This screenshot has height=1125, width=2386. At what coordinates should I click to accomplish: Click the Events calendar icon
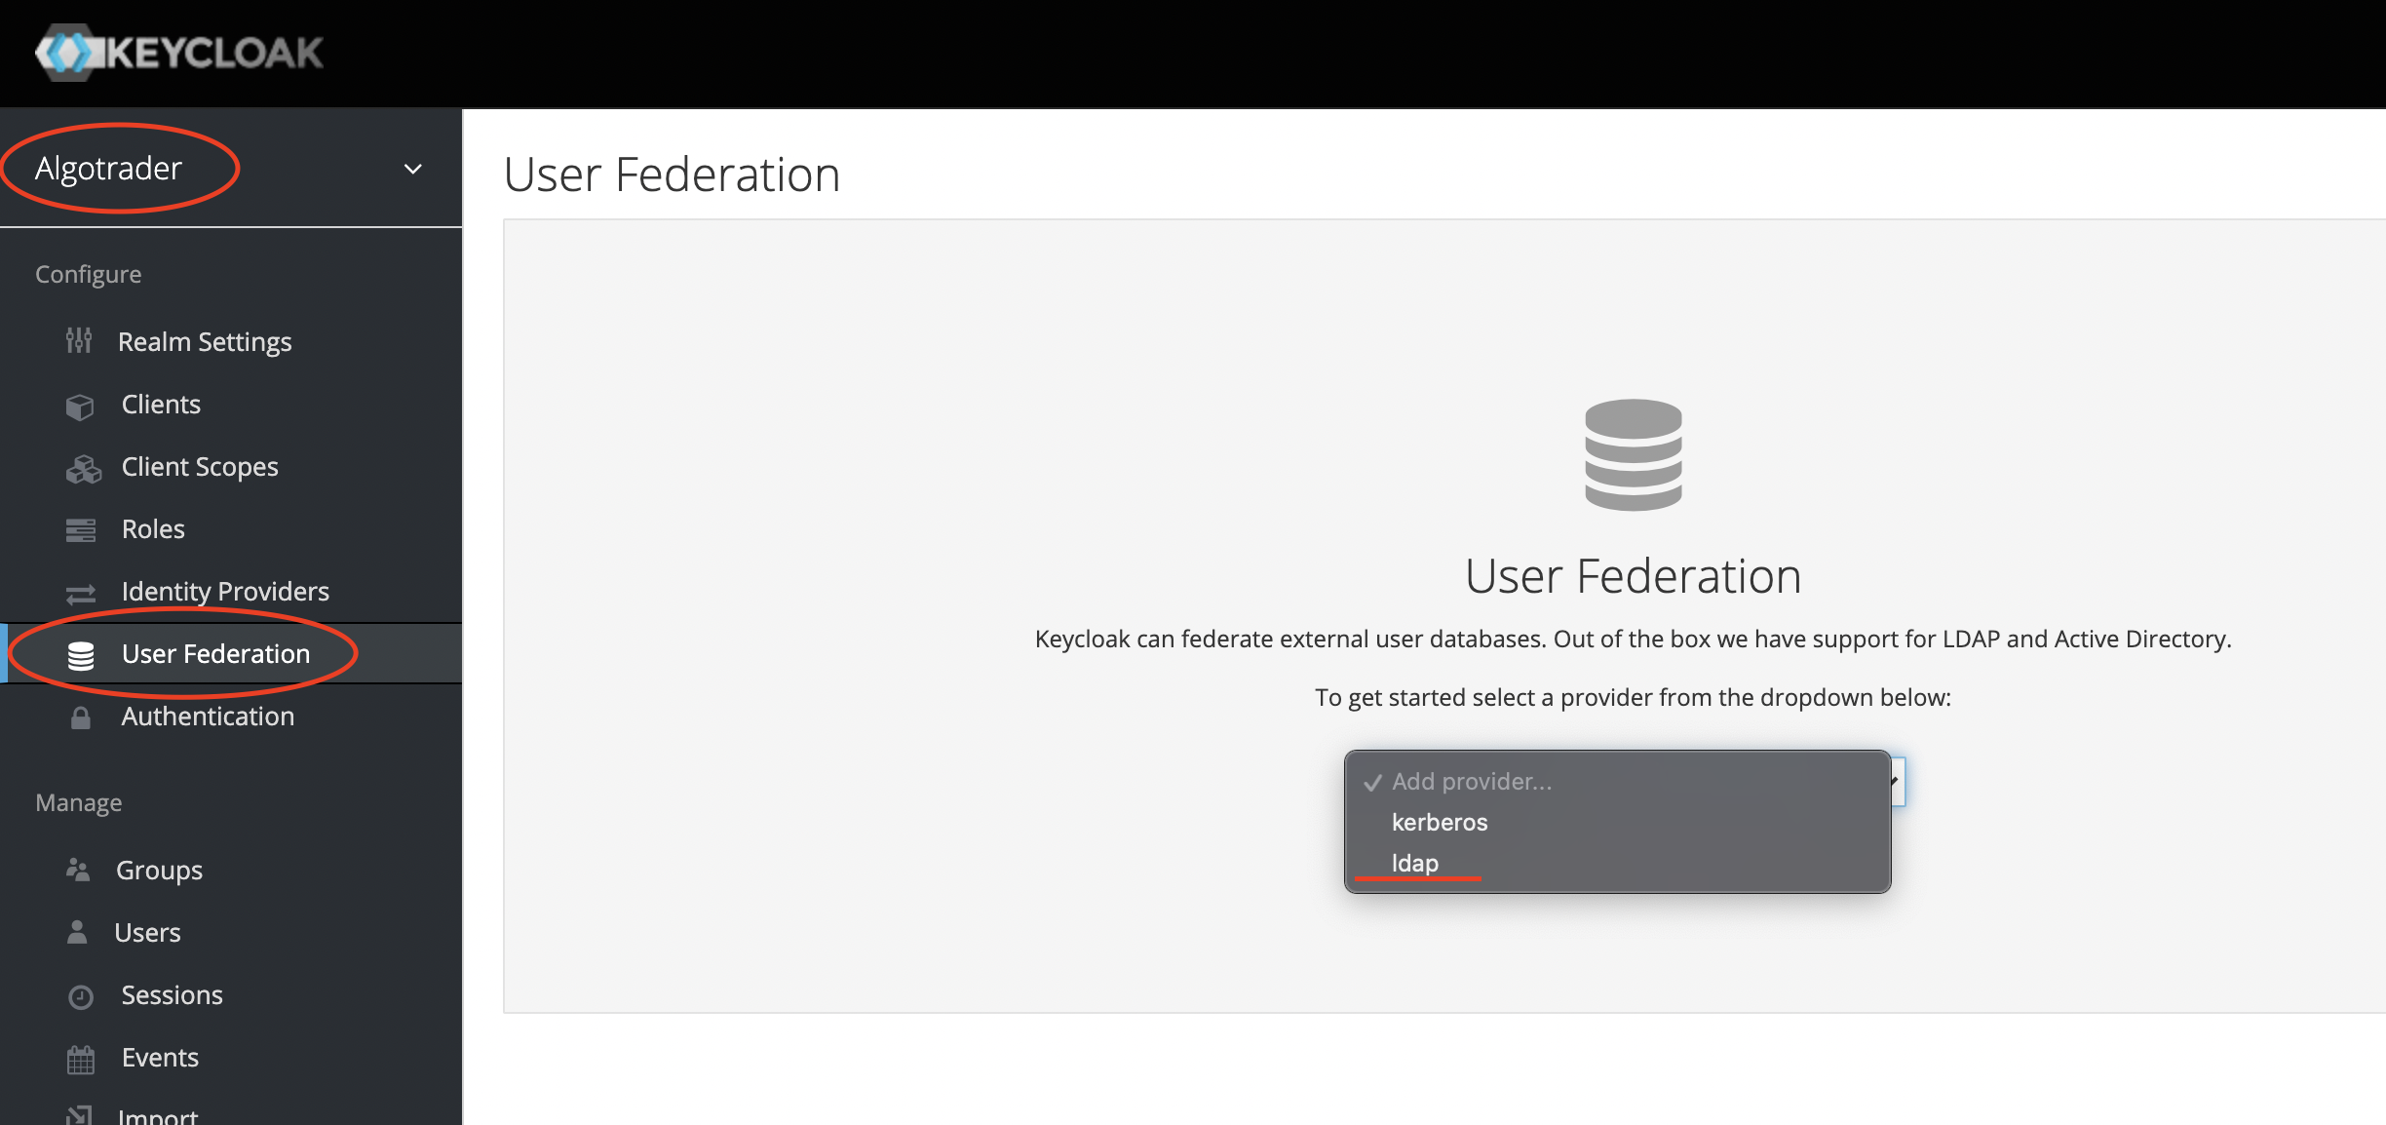(81, 1060)
